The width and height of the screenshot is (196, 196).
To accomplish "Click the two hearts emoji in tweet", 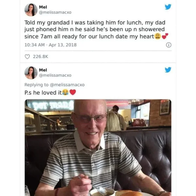I will click(165, 36).
